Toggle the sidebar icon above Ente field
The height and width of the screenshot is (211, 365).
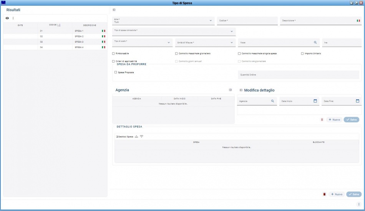pos(114,10)
